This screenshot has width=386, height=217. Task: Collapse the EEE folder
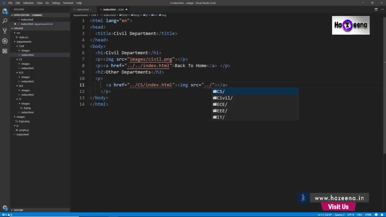[x=21, y=86]
